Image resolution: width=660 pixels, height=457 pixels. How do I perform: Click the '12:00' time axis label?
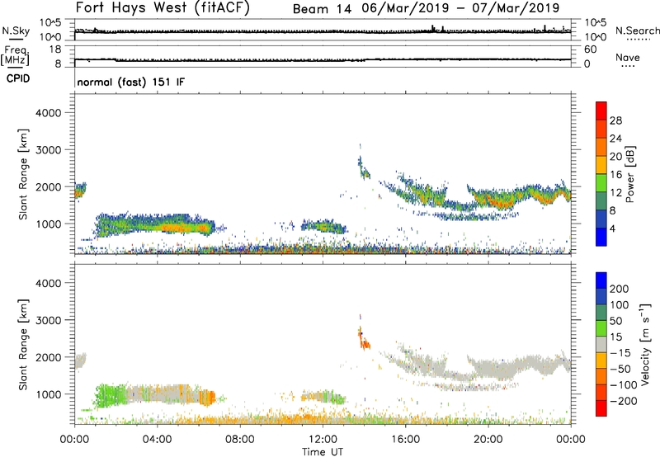click(323, 440)
